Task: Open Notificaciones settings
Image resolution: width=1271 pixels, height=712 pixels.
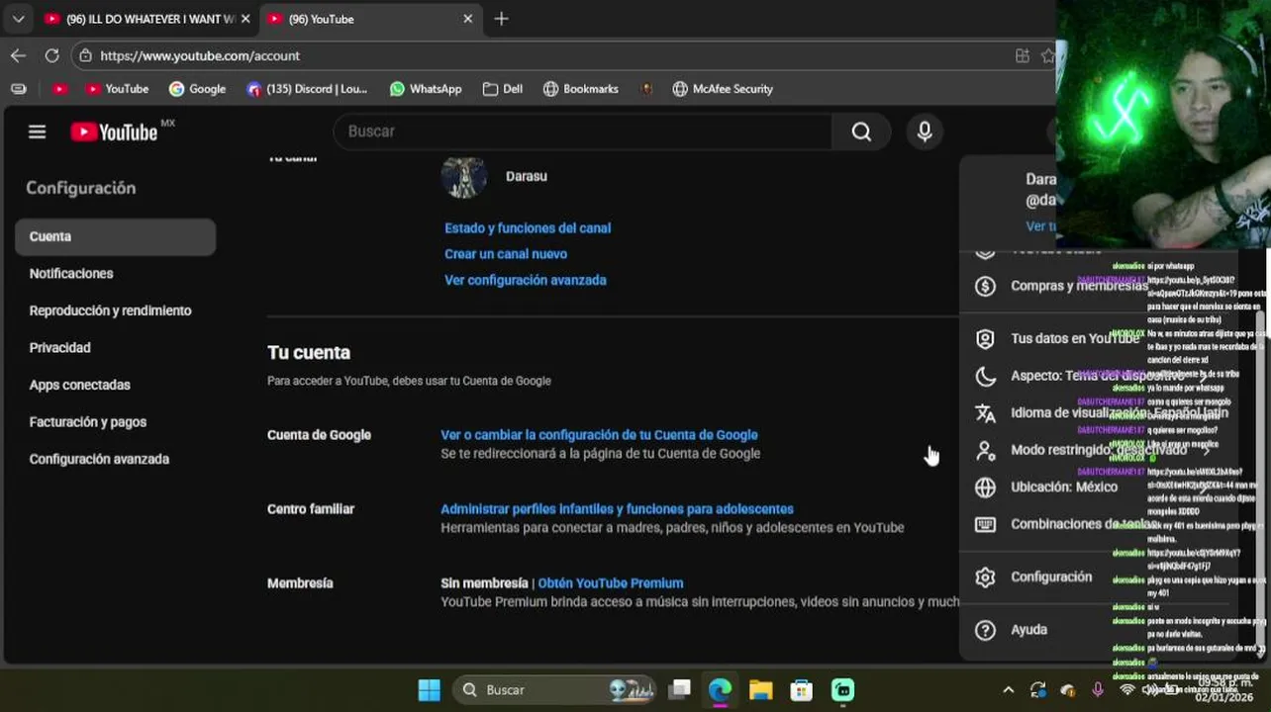Action: click(71, 274)
